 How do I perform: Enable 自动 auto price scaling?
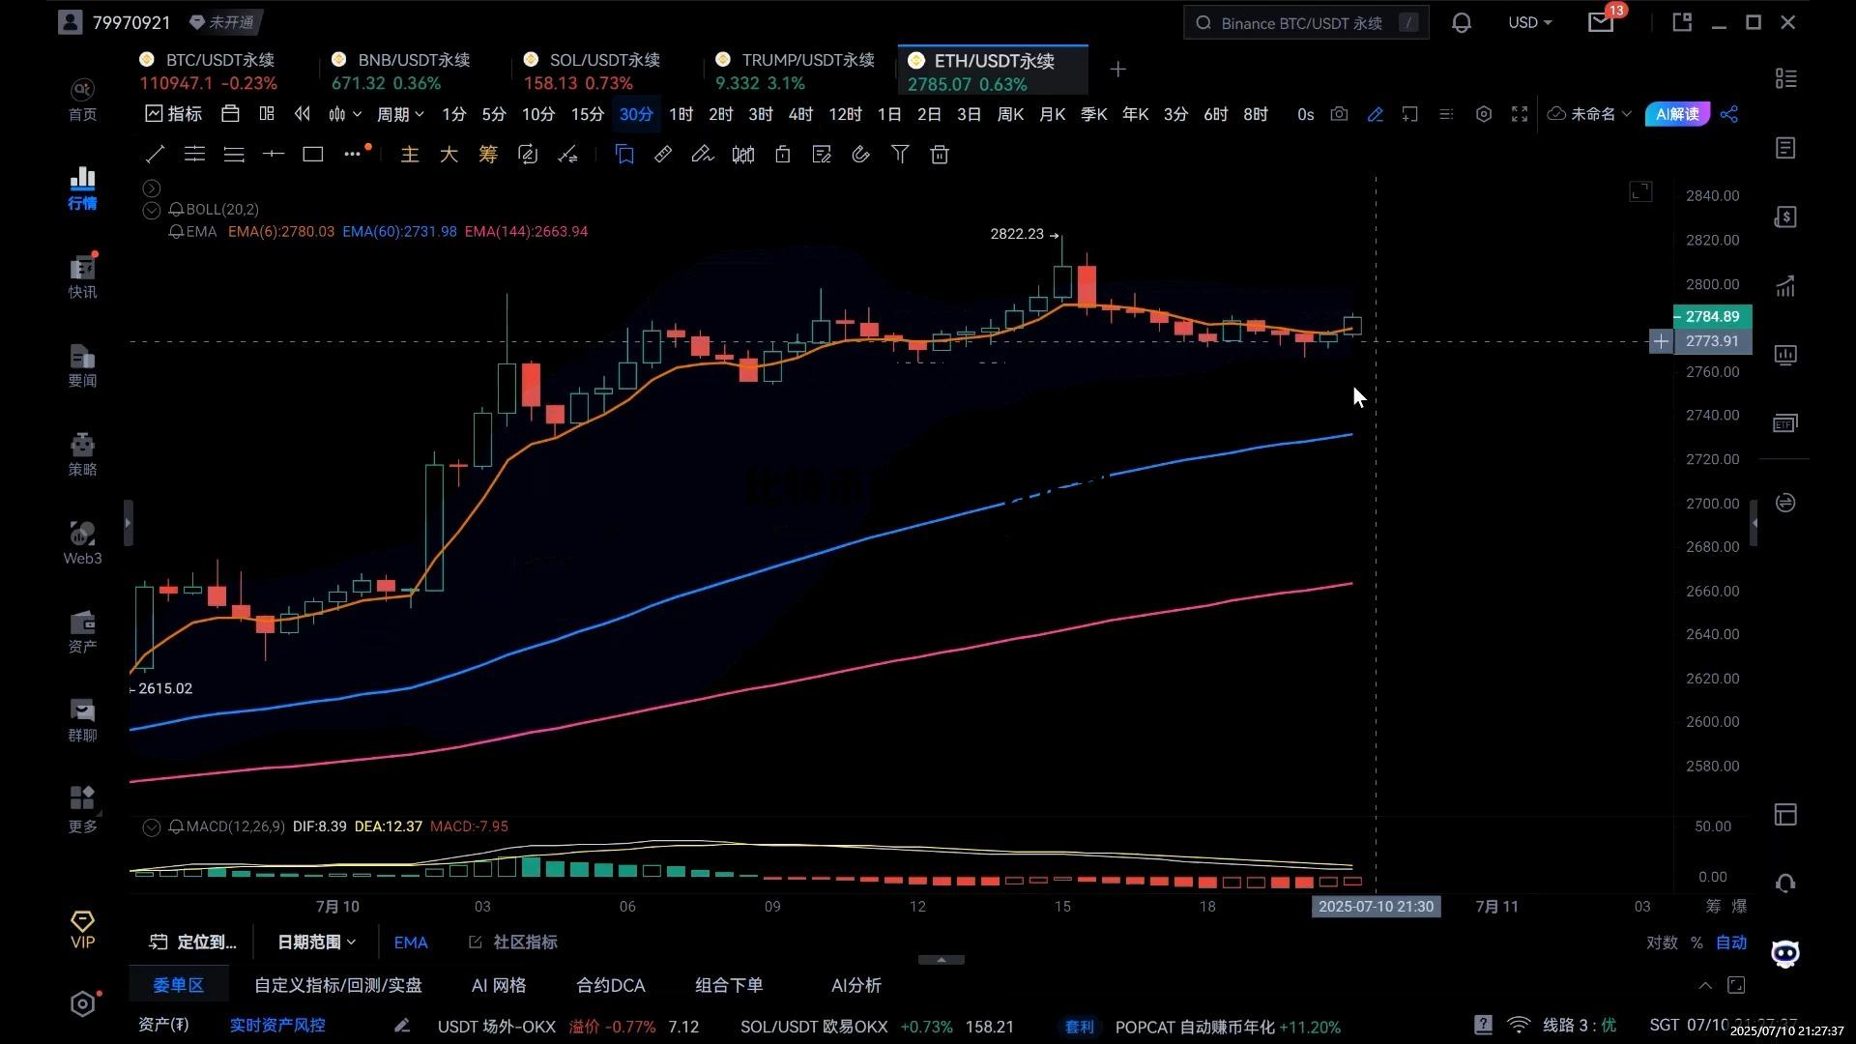point(1730,942)
